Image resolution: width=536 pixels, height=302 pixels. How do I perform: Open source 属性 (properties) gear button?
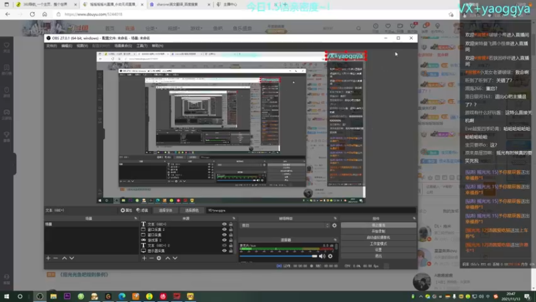tap(126, 210)
